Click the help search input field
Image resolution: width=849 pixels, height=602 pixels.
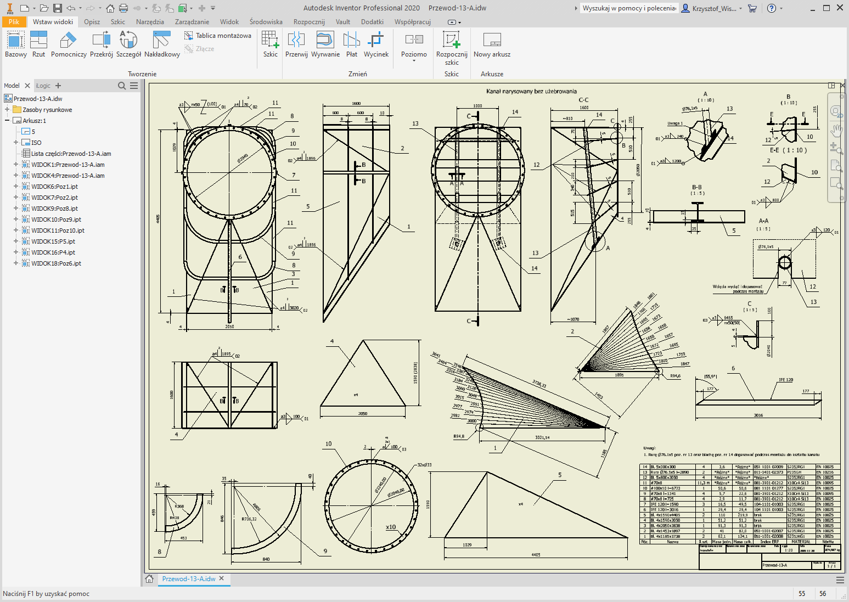[628, 8]
